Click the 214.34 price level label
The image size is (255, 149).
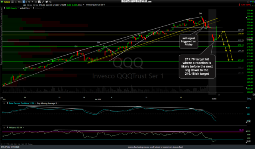(241, 51)
